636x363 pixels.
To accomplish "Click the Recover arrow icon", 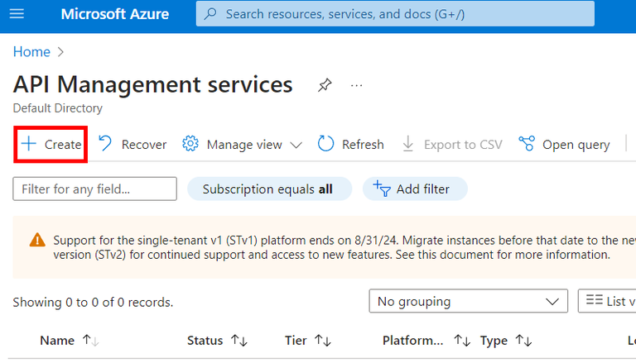I will click(x=105, y=144).
